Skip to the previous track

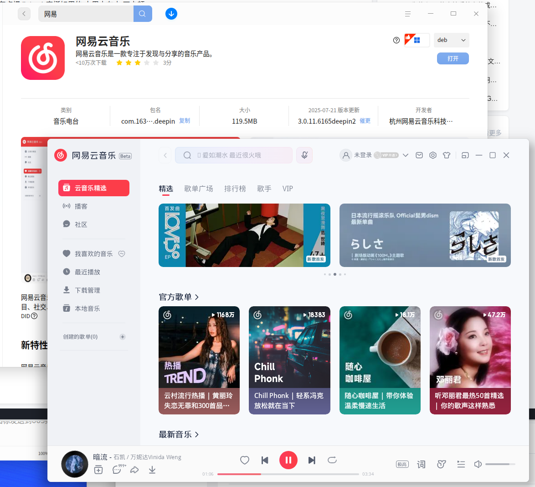coord(265,461)
